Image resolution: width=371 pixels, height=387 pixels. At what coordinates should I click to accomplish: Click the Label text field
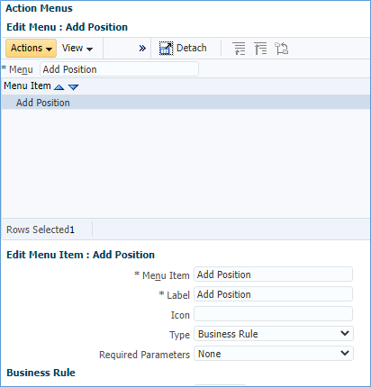click(x=273, y=294)
